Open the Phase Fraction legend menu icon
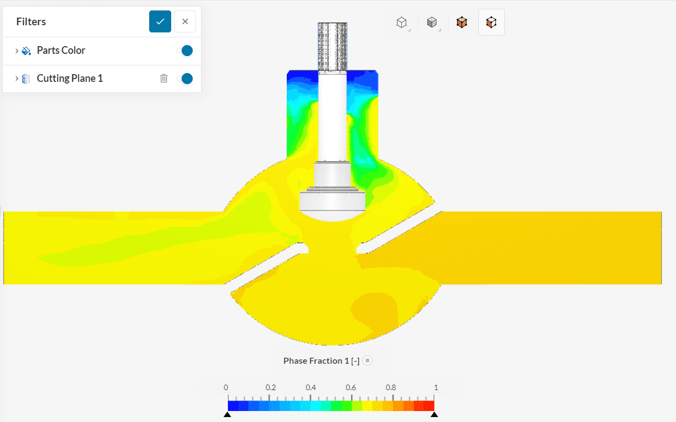The image size is (676, 422). pyautogui.click(x=368, y=361)
